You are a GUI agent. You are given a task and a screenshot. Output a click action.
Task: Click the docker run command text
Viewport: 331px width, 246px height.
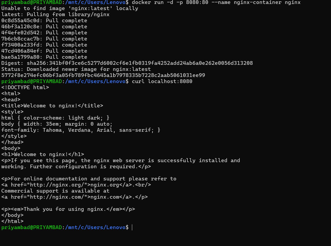click(x=216, y=2)
